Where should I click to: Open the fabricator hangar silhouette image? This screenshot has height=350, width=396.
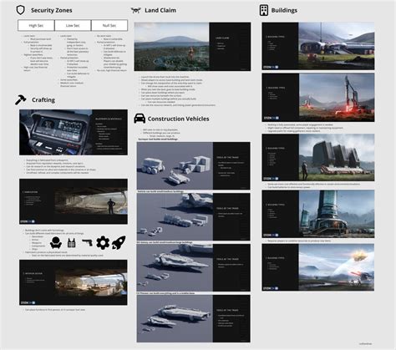click(91, 201)
